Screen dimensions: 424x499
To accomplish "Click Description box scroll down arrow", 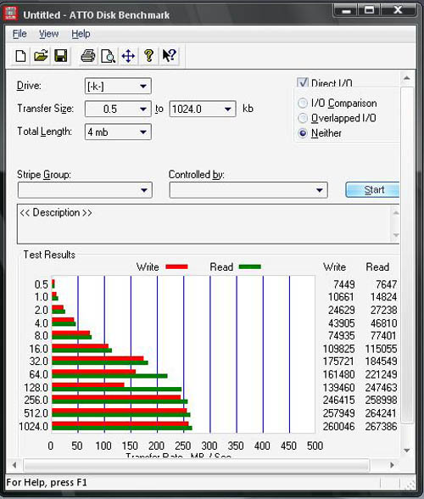I will tap(396, 235).
